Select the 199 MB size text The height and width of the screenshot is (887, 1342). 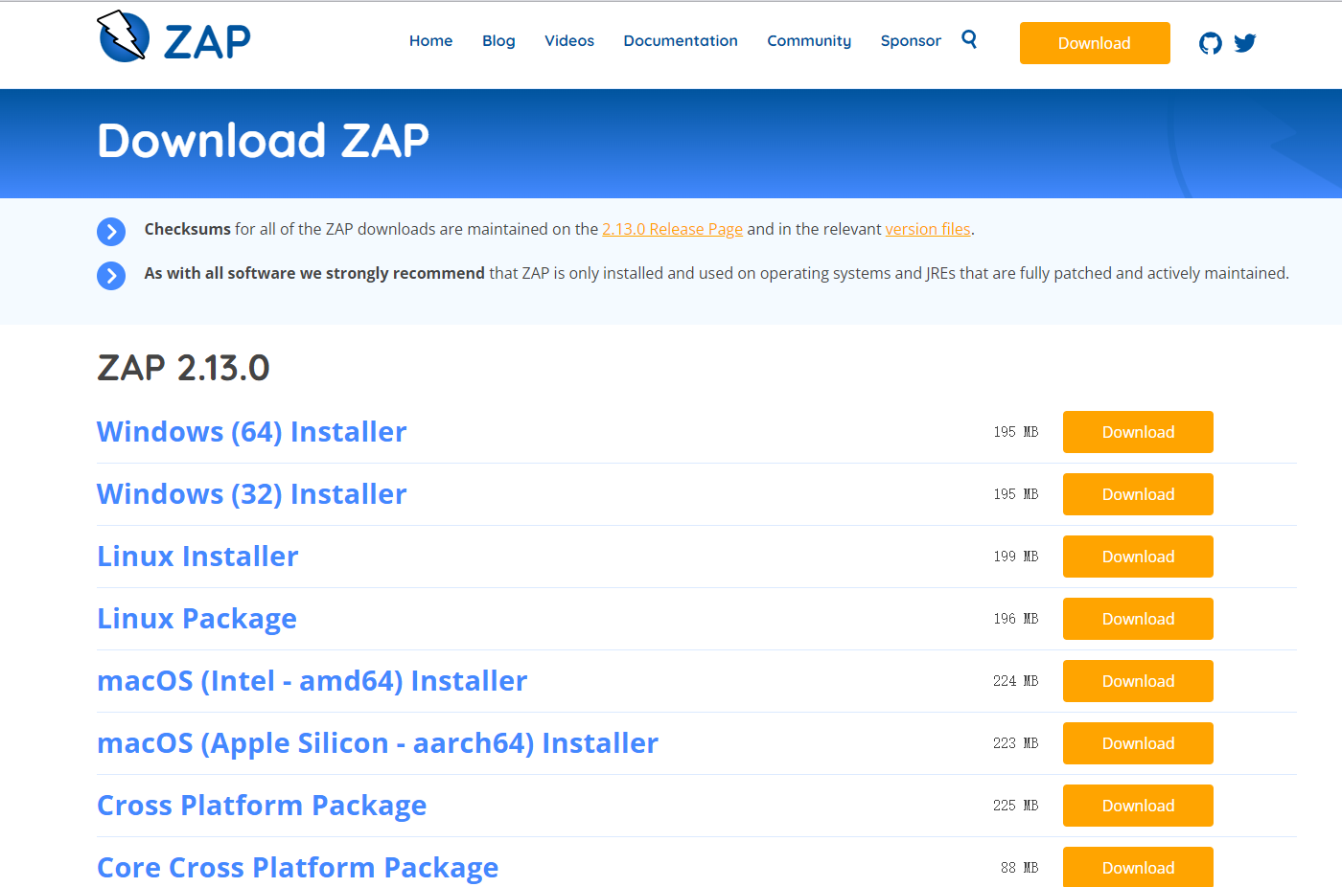[x=1016, y=557]
